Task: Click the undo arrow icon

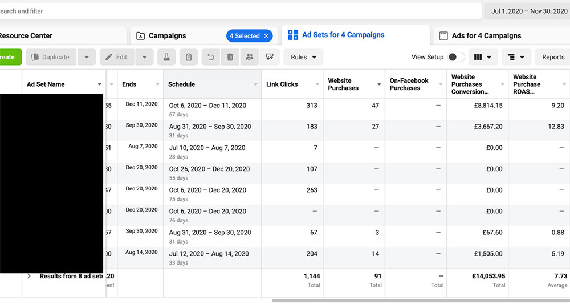Action: coord(210,57)
